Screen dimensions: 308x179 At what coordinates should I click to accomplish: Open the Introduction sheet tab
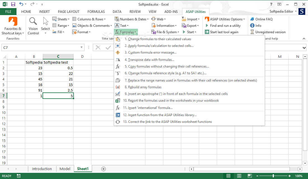(x=42, y=169)
